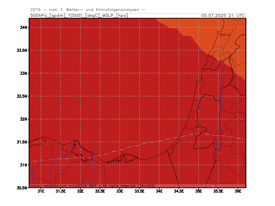Viewport: 275px width, 206px height.
Task: Click the Beirut city label
Action: tap(225, 35)
